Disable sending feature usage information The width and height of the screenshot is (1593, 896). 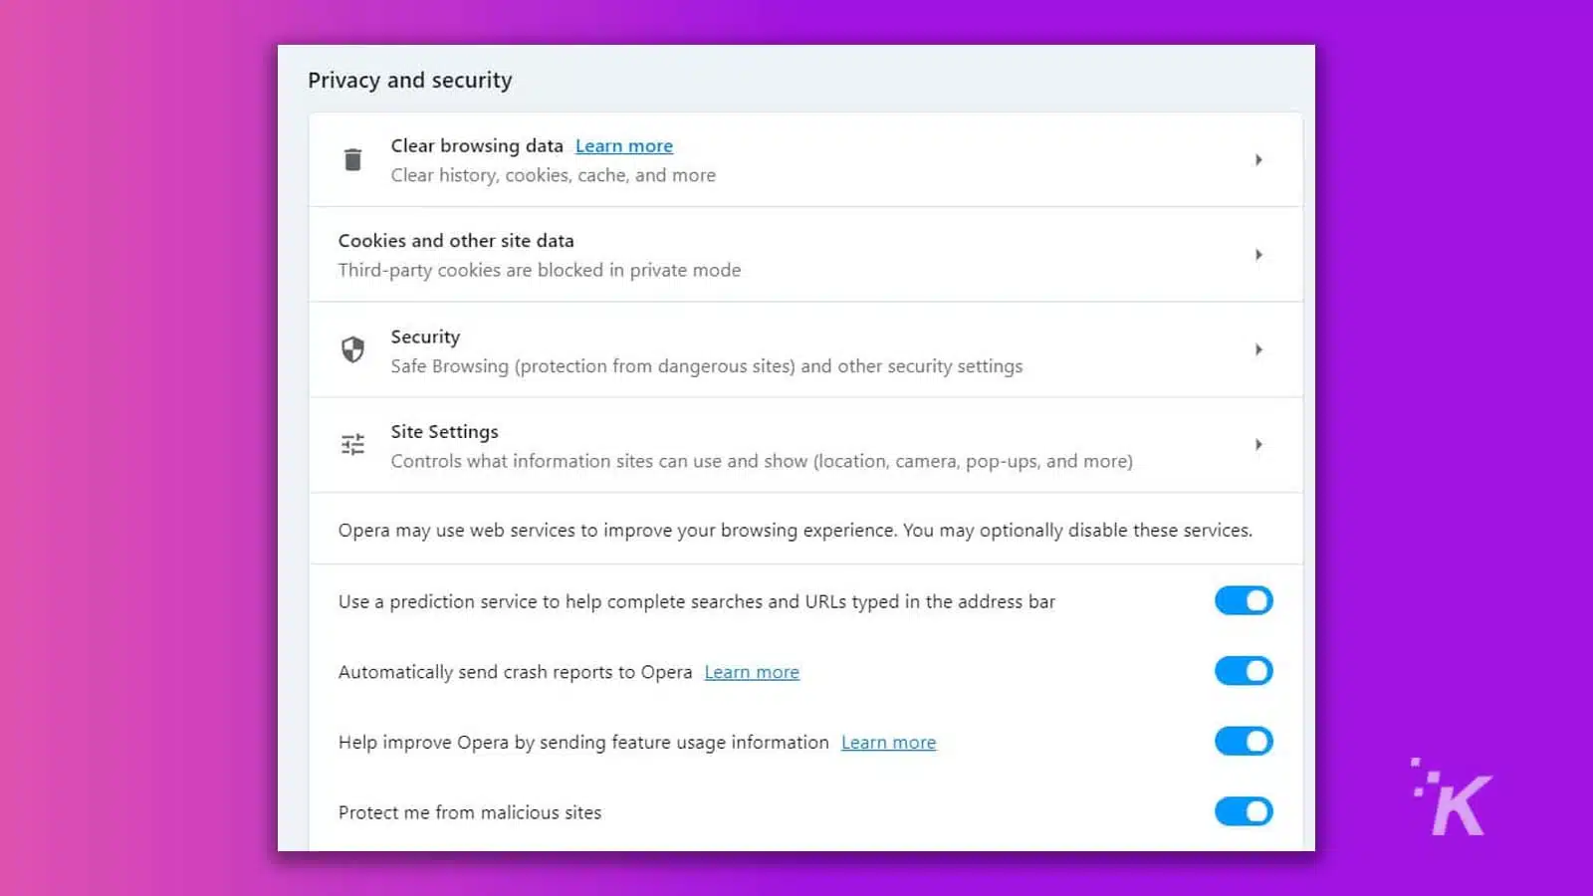(1244, 741)
